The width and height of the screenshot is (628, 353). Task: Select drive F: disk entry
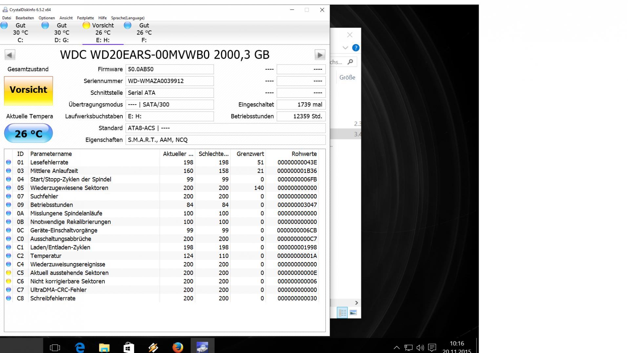144,32
